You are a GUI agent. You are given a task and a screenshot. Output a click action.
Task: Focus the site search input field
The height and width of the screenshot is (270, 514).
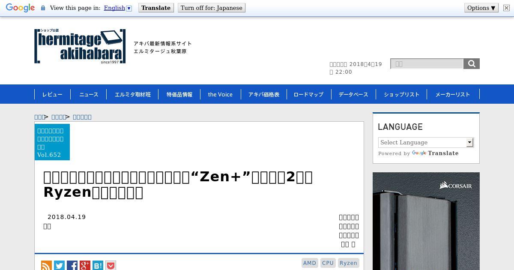click(x=427, y=64)
